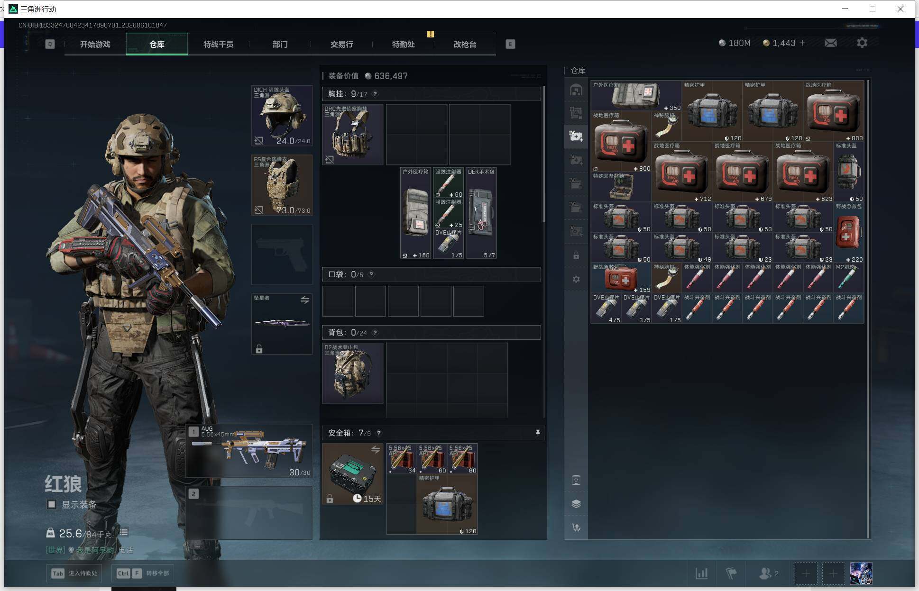Select the AUG primary weapon slot
This screenshot has height=591, width=919.
[249, 451]
